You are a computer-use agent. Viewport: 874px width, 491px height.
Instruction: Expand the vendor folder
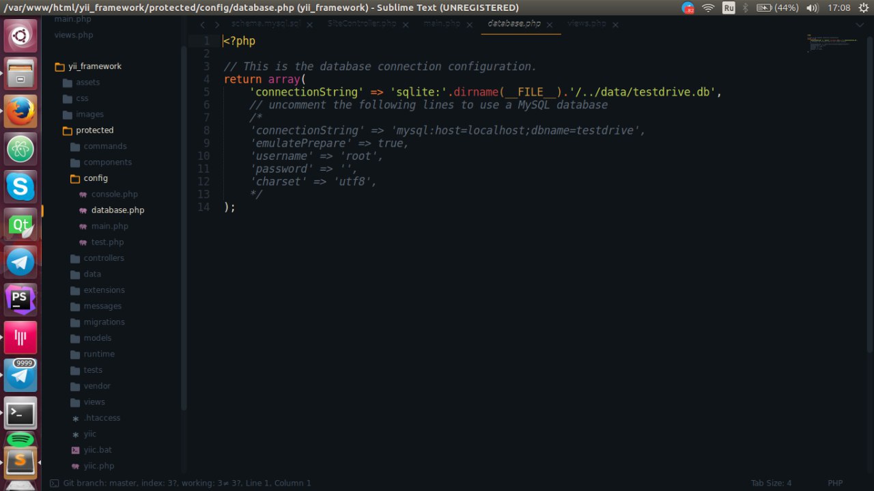tap(75, 386)
